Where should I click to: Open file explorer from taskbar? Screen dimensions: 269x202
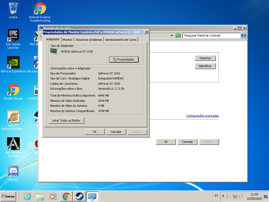40,196
